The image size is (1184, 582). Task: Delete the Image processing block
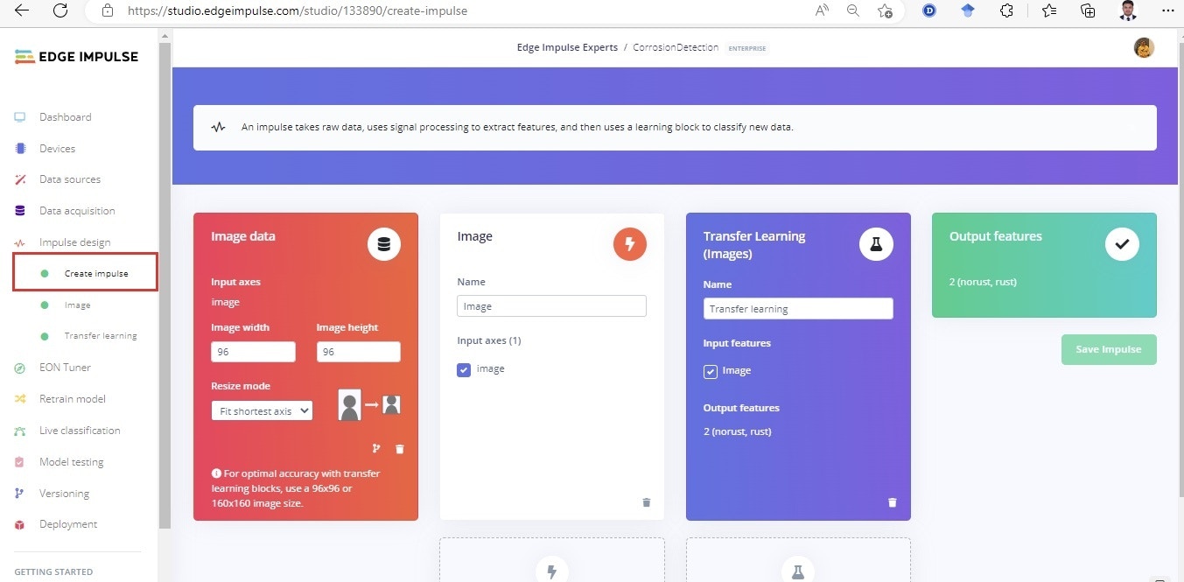pos(647,502)
